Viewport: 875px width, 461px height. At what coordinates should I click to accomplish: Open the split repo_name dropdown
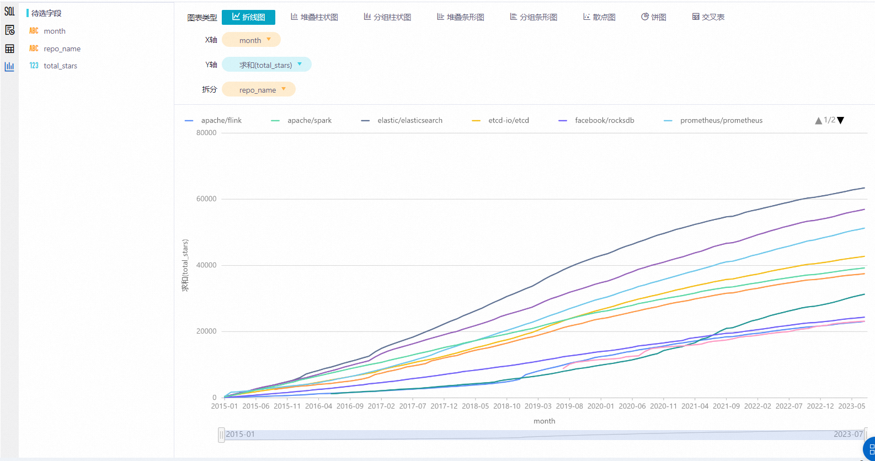pyautogui.click(x=259, y=89)
